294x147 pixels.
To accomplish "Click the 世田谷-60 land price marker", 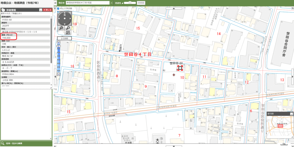I will [180, 68].
